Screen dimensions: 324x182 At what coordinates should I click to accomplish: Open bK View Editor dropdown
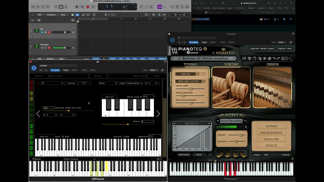click(154, 70)
